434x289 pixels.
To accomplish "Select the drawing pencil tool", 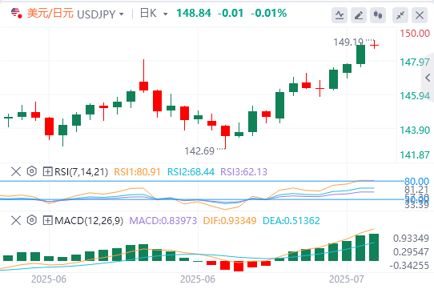I will 359,15.
